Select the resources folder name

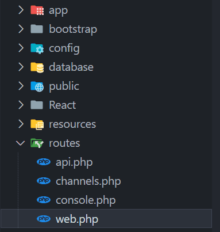[72, 124]
